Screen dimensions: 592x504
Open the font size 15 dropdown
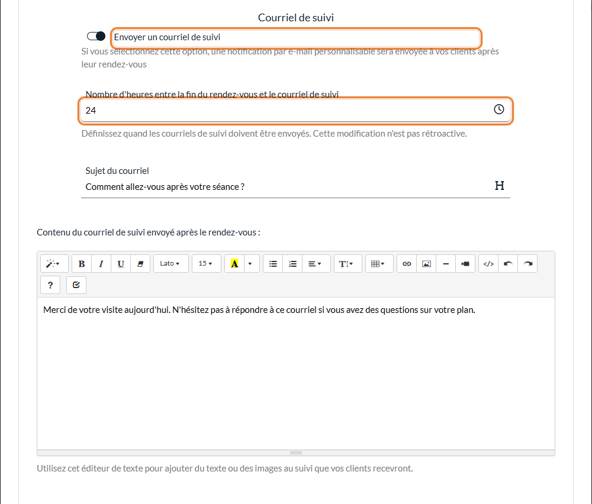coord(206,264)
